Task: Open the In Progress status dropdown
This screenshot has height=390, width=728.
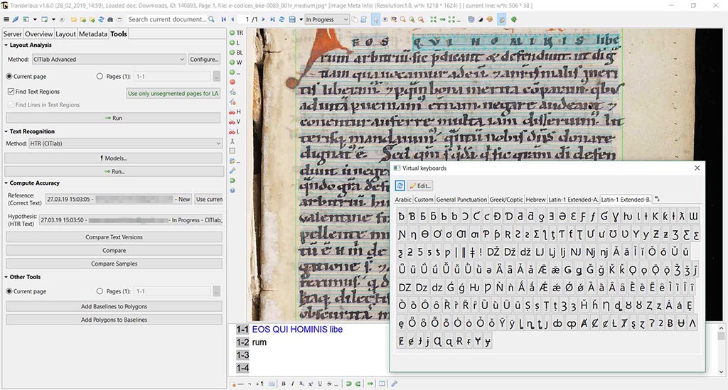Action: coord(327,19)
